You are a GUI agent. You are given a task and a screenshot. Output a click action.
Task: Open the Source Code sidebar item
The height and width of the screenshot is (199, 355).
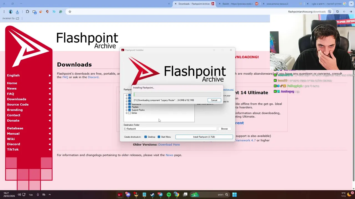[29, 104]
